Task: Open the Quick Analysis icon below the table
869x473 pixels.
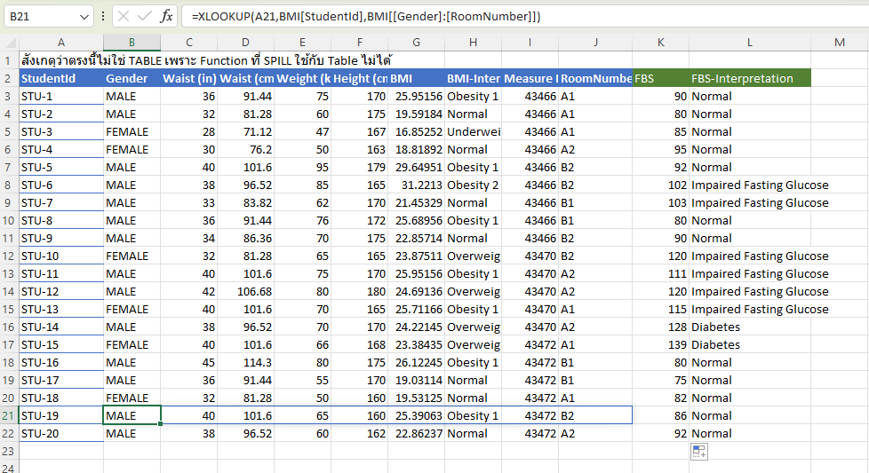Action: pos(699,452)
